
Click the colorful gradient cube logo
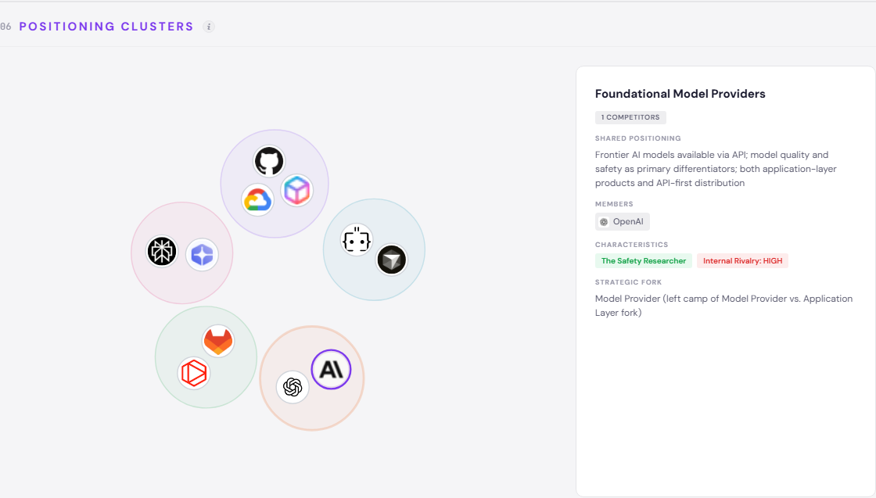coord(297,190)
